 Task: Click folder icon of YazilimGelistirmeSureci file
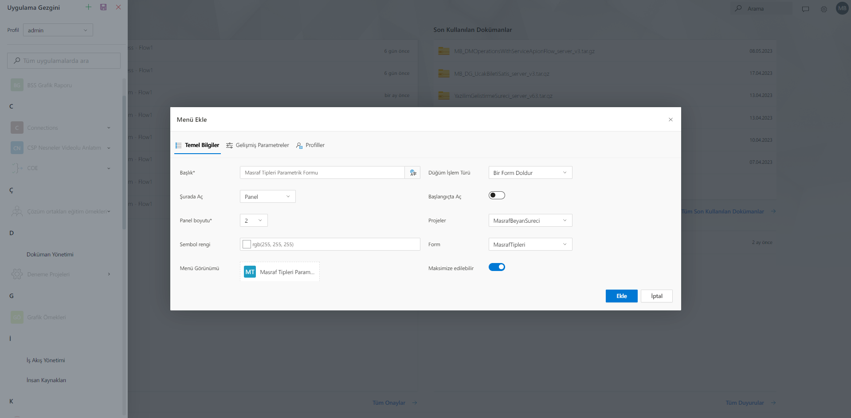pyautogui.click(x=444, y=96)
